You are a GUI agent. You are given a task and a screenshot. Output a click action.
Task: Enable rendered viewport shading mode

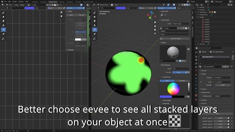(x=189, y=5)
